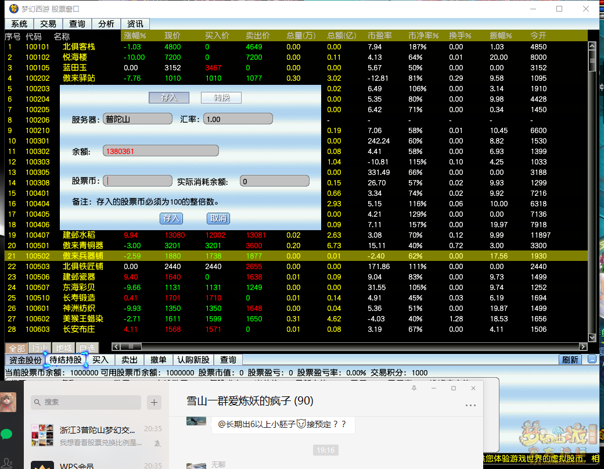Collapse the bottom panel with minus icon
The width and height of the screenshot is (604, 469).
pos(592,360)
